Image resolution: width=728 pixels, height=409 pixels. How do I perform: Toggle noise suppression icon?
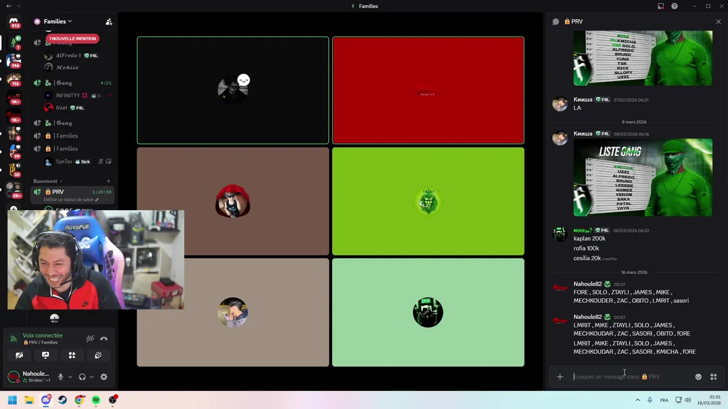pyautogui.click(x=90, y=339)
